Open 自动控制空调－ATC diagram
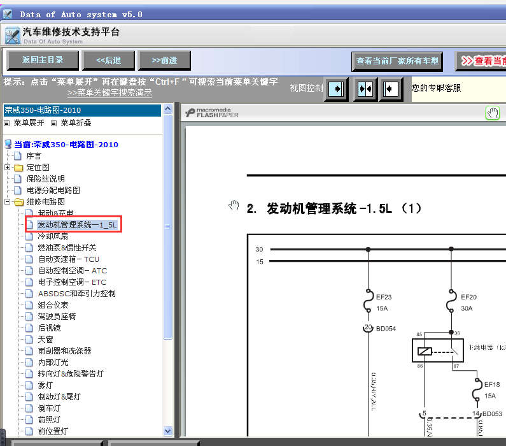The width and height of the screenshot is (506, 446). pyautogui.click(x=73, y=271)
